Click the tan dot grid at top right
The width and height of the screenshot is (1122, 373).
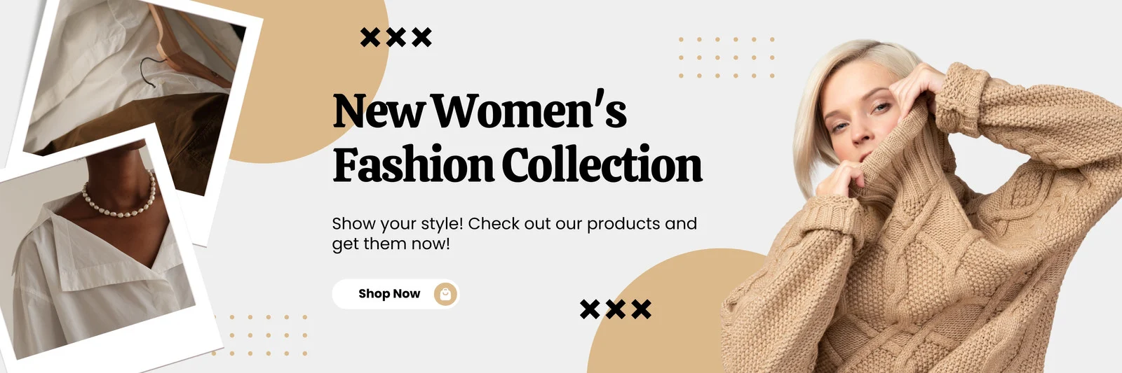click(726, 57)
